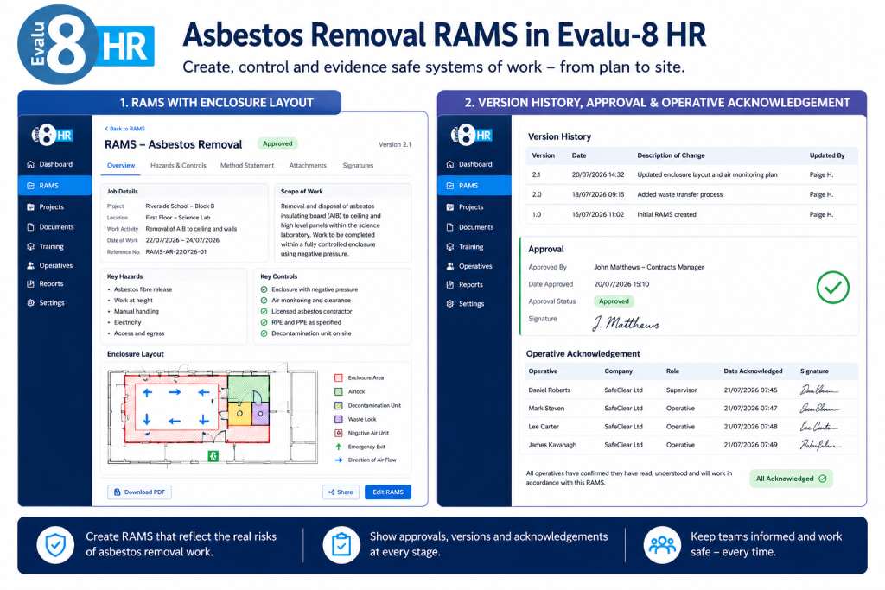Open Operatives in the left panel sidebar
Image resolution: width=885 pixels, height=590 pixels.
click(49, 266)
